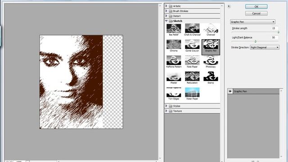Expand the Brush Strokes filter folder
The height and width of the screenshot is (162, 288).
click(166, 11)
